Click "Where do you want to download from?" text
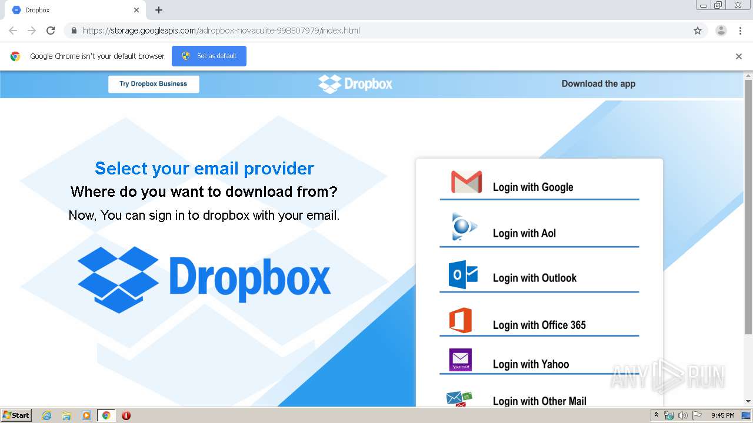The image size is (753, 423). 204,192
